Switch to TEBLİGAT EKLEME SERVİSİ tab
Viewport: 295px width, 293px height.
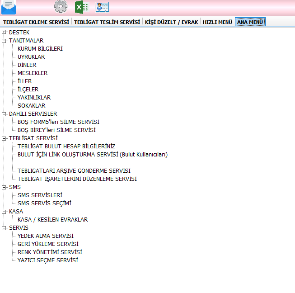coord(36,22)
